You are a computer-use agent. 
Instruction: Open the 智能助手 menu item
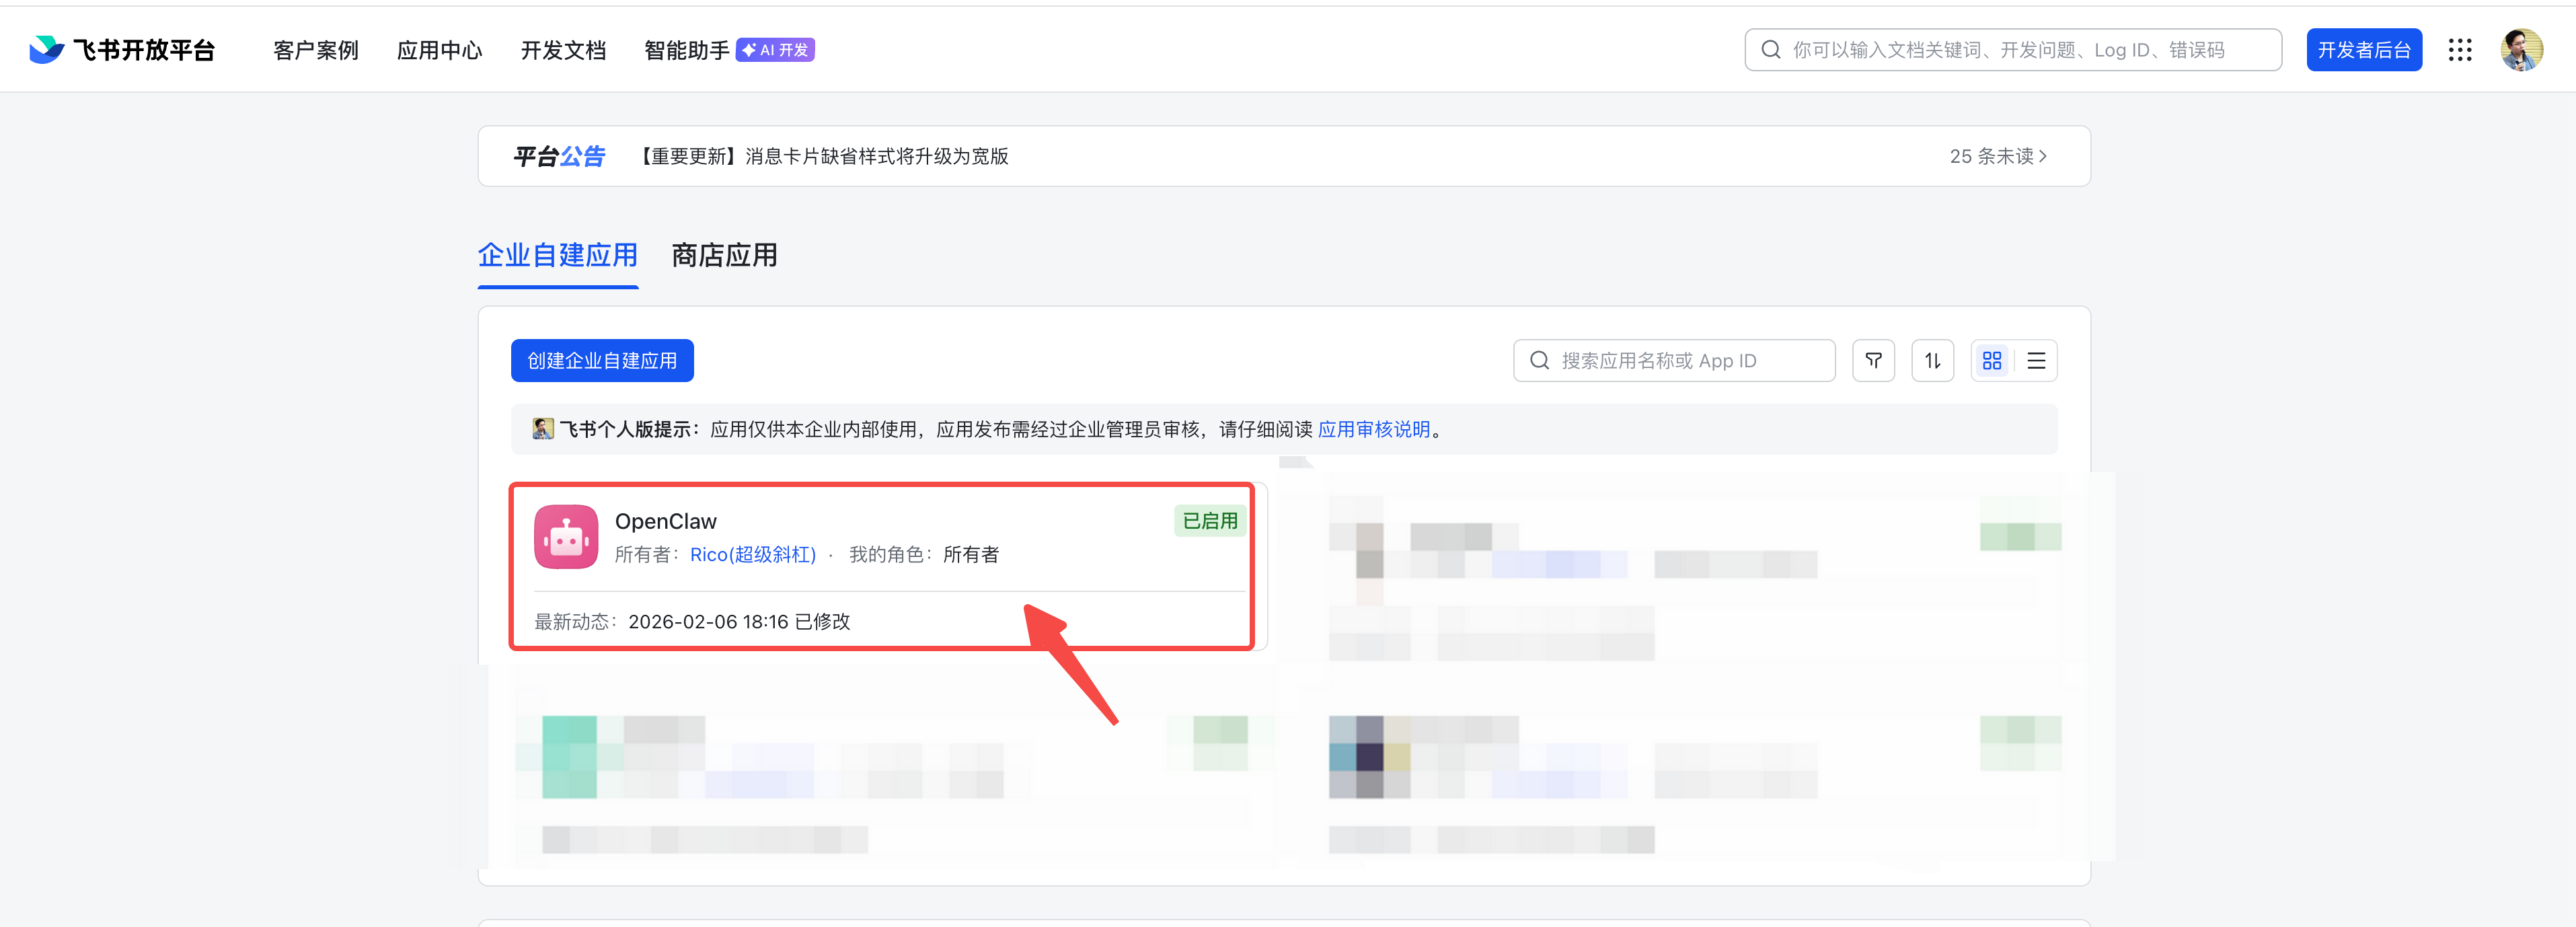[x=686, y=50]
